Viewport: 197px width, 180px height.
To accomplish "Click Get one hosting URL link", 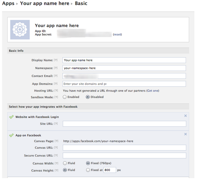I will (x=153, y=91).
